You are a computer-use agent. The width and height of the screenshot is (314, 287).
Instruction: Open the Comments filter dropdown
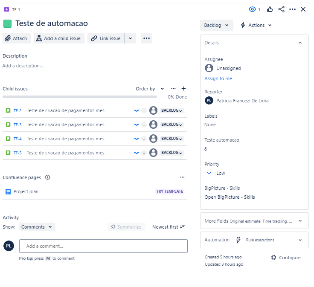click(x=37, y=227)
